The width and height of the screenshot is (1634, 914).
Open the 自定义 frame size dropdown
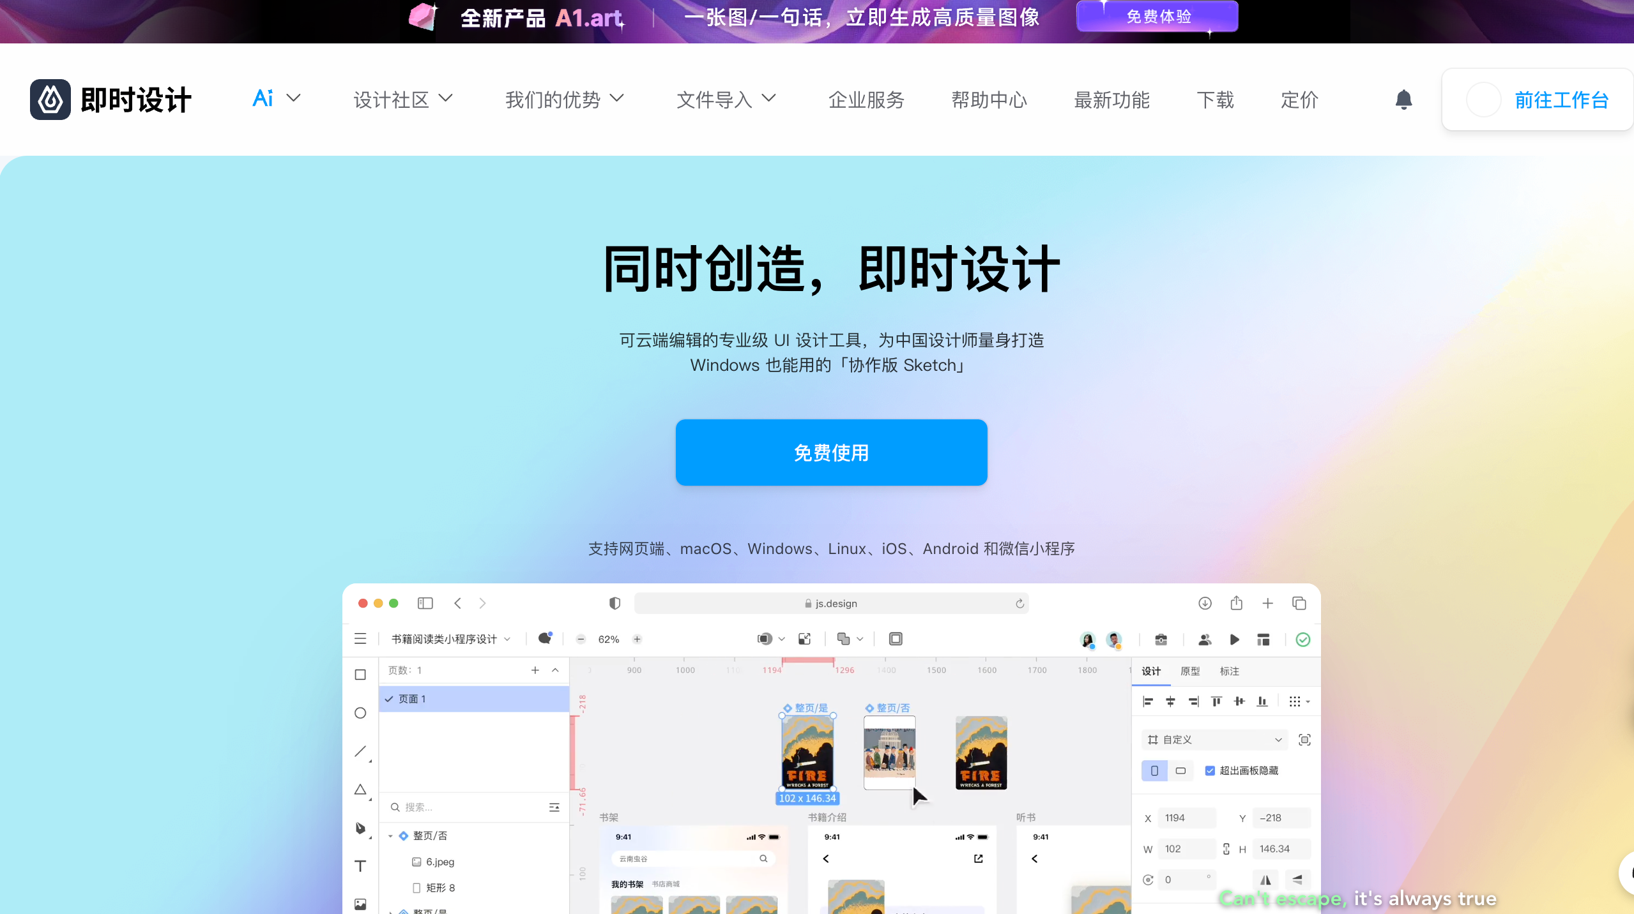click(1214, 739)
